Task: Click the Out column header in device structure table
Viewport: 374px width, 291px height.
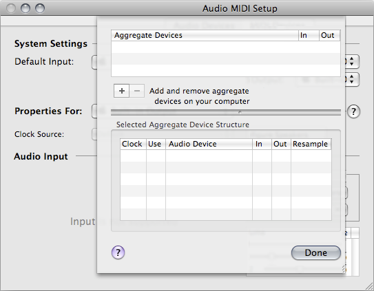Action: [x=281, y=144]
